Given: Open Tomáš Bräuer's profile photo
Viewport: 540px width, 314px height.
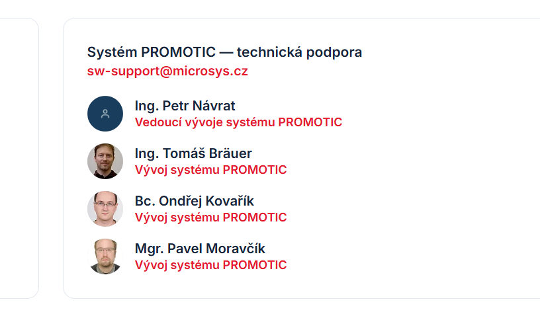Looking at the screenshot, I should (x=105, y=161).
